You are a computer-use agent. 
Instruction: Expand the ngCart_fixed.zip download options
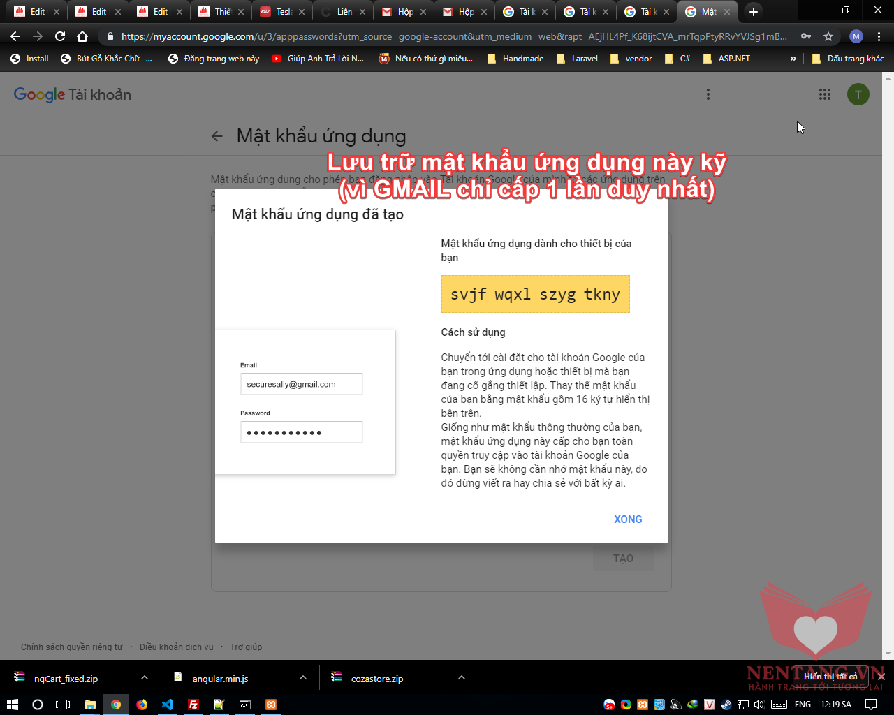coord(144,678)
